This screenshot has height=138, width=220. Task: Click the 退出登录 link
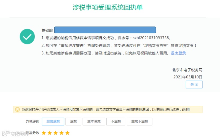click(178, 53)
